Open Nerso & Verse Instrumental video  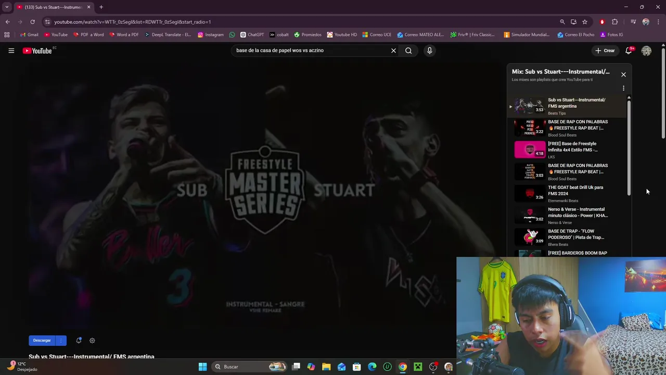click(x=567, y=215)
